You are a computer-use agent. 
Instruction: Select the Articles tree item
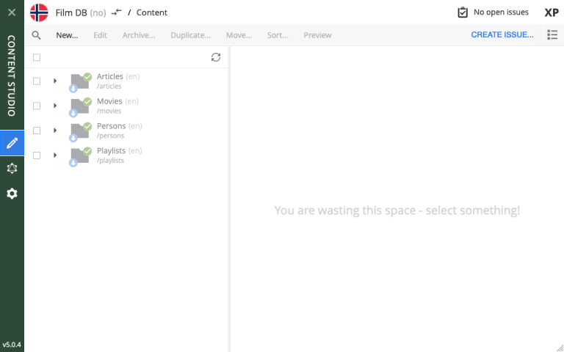[126, 81]
